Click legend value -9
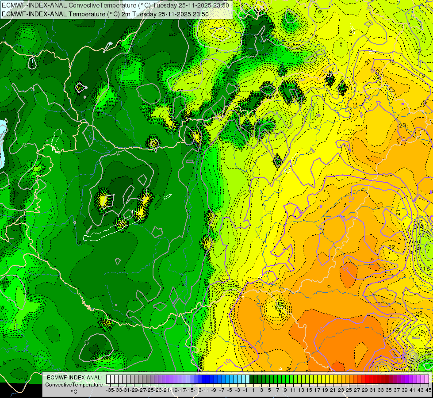 coord(214,390)
